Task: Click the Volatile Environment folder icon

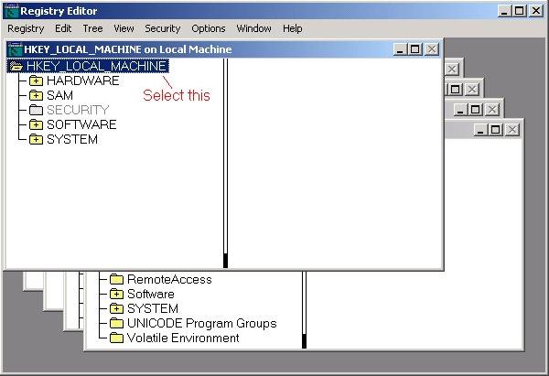Action: (x=116, y=338)
